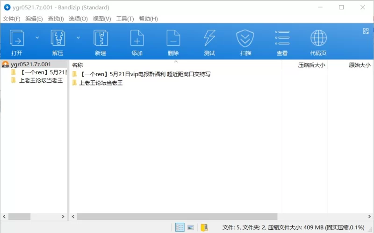Open the 文件(F) menu
Screen dimensions: 374x233
point(11,19)
